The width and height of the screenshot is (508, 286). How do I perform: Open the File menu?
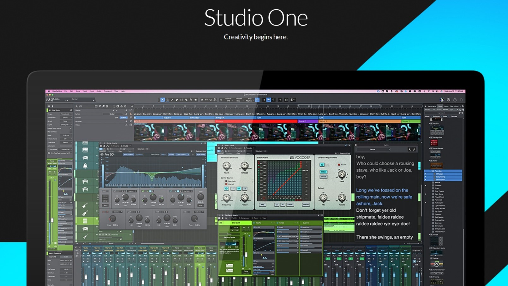[x=66, y=91]
